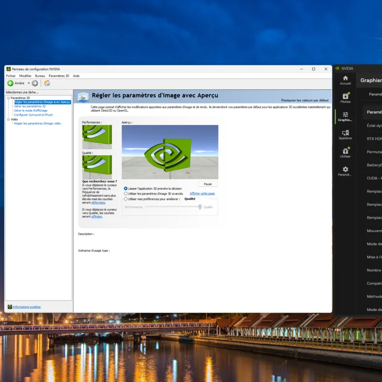
Task: Collapse the Paramètres 3D tree node
Action: pos(9,98)
